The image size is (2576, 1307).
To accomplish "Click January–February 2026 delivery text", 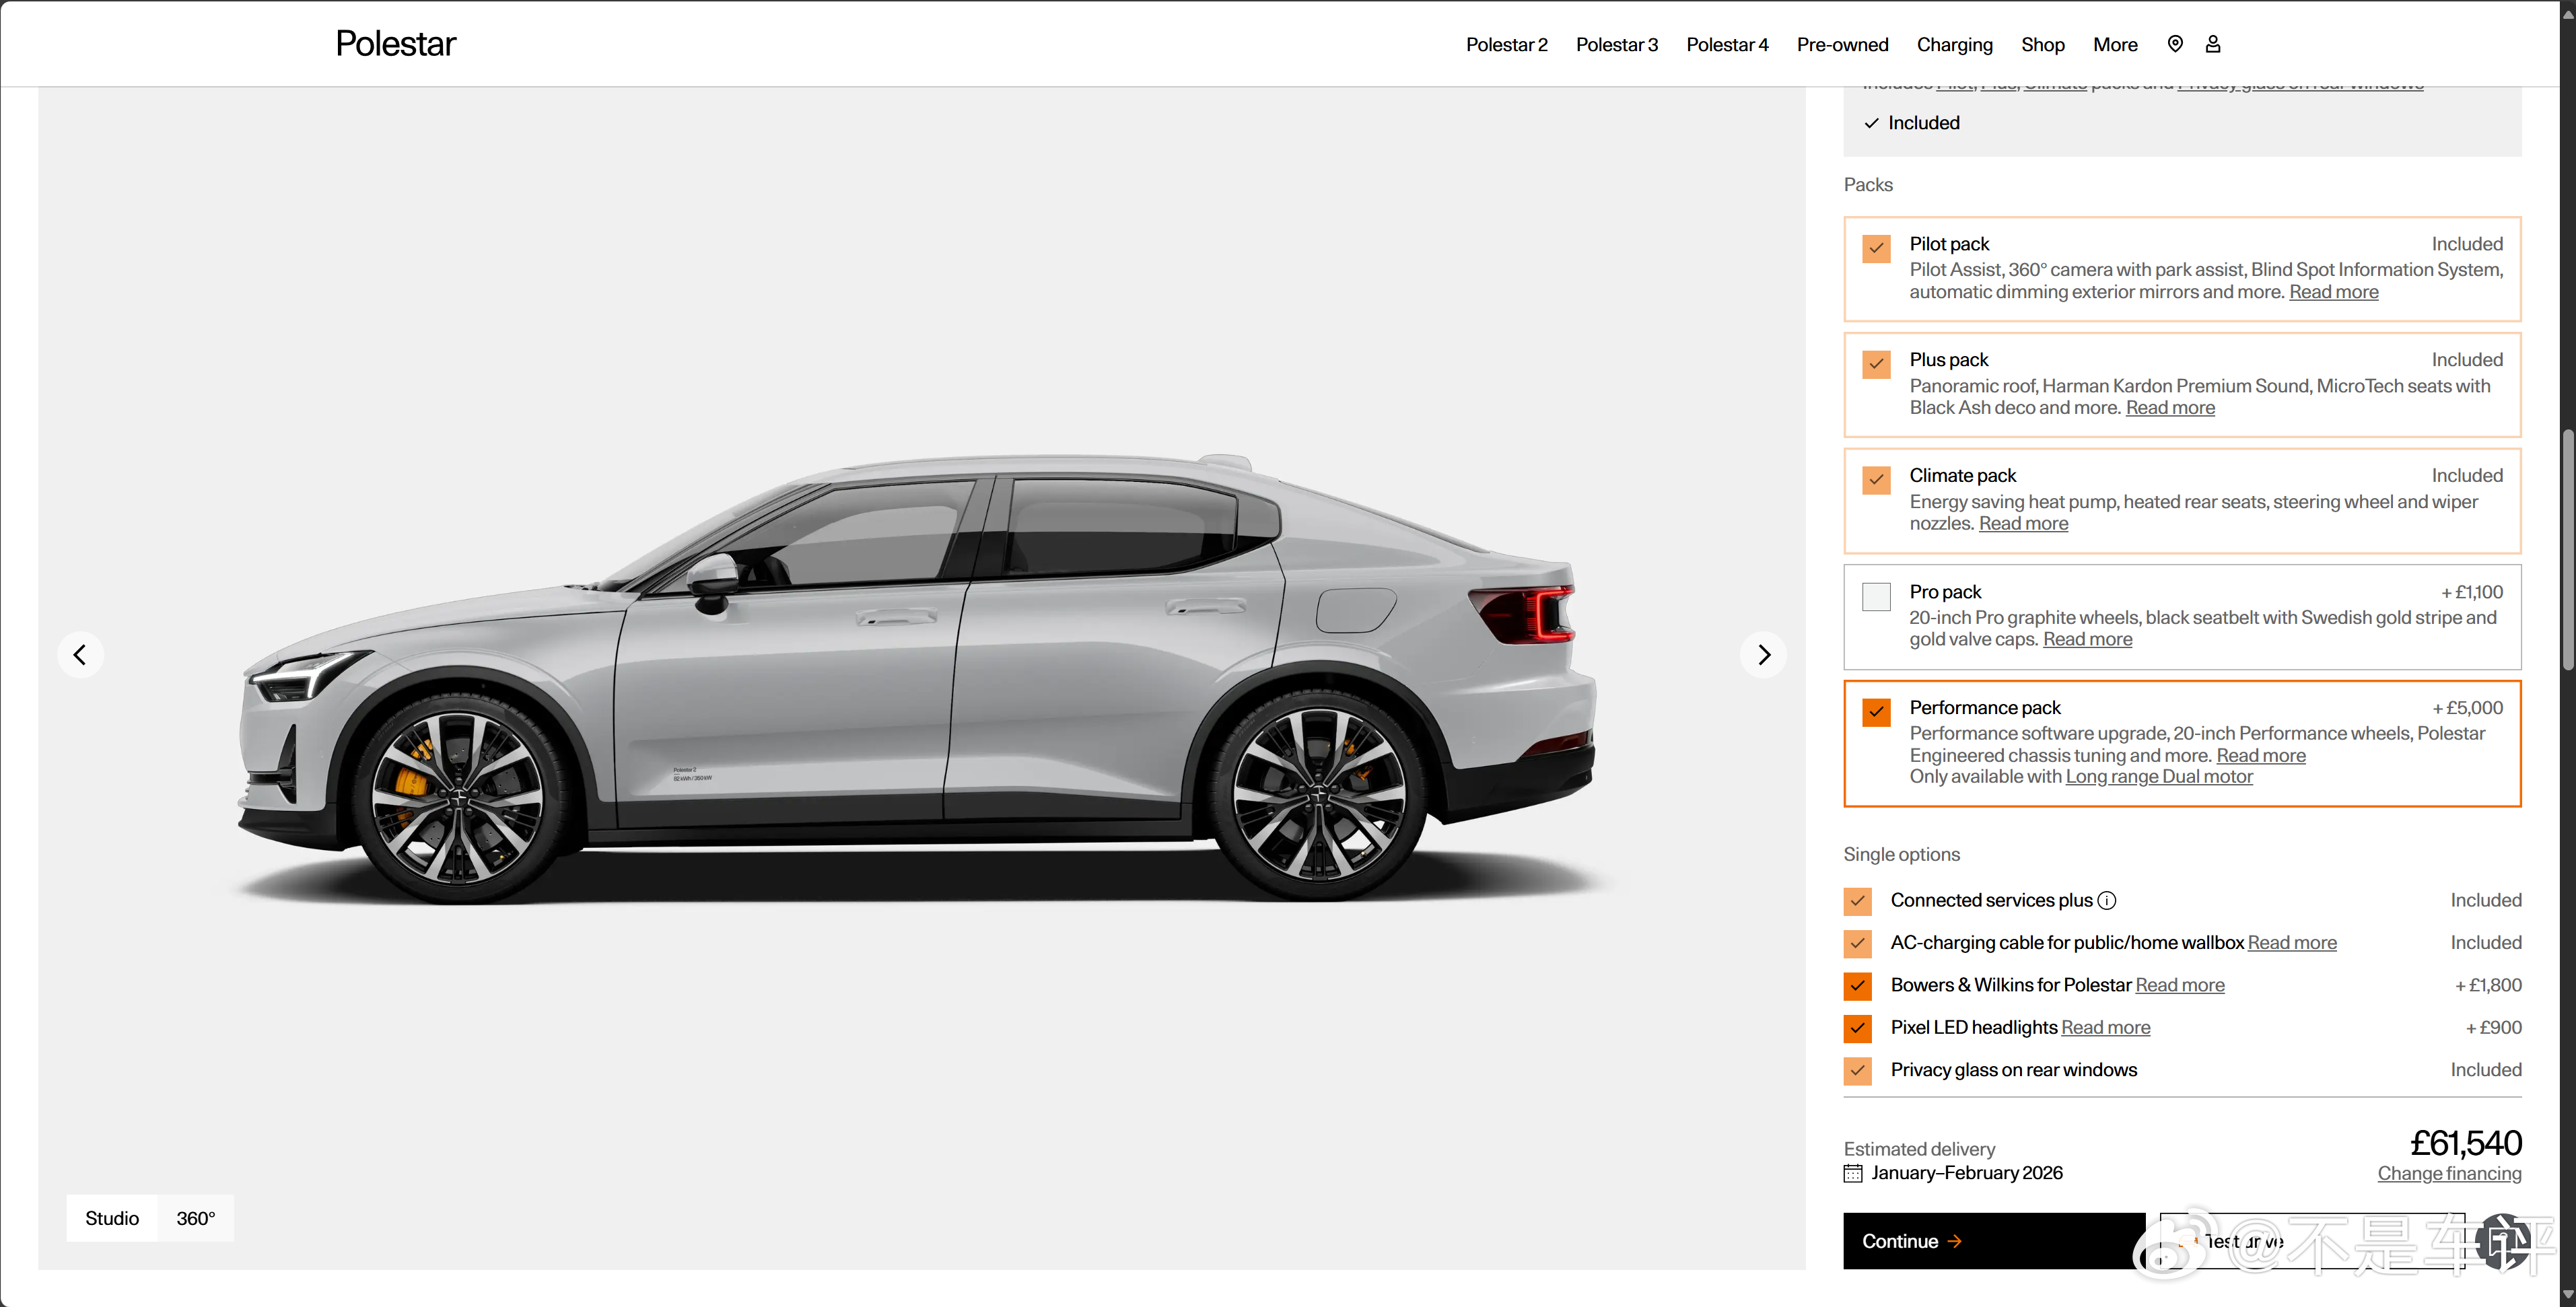I will coord(1967,1173).
